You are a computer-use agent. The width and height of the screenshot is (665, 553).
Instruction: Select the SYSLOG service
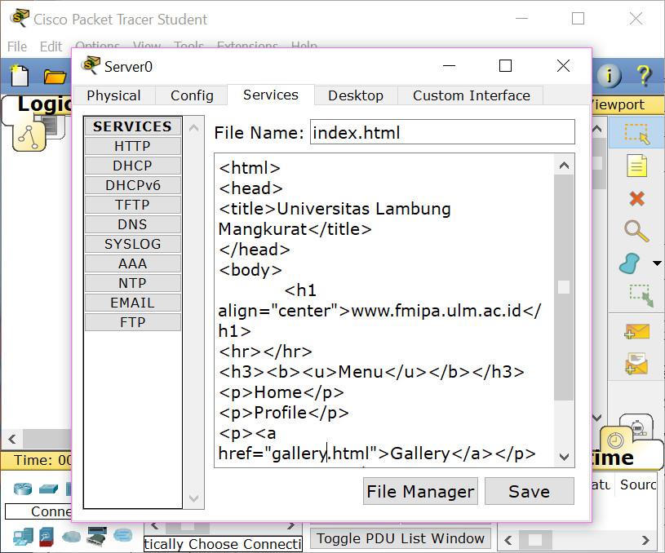click(133, 244)
